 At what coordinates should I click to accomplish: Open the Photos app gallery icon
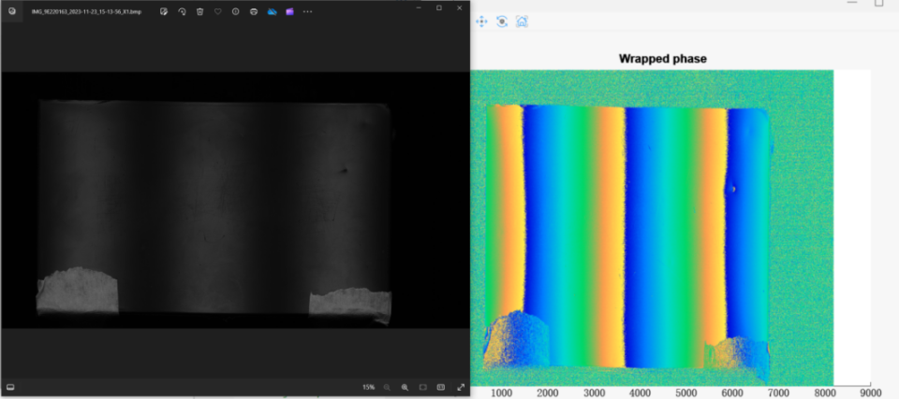click(x=12, y=11)
